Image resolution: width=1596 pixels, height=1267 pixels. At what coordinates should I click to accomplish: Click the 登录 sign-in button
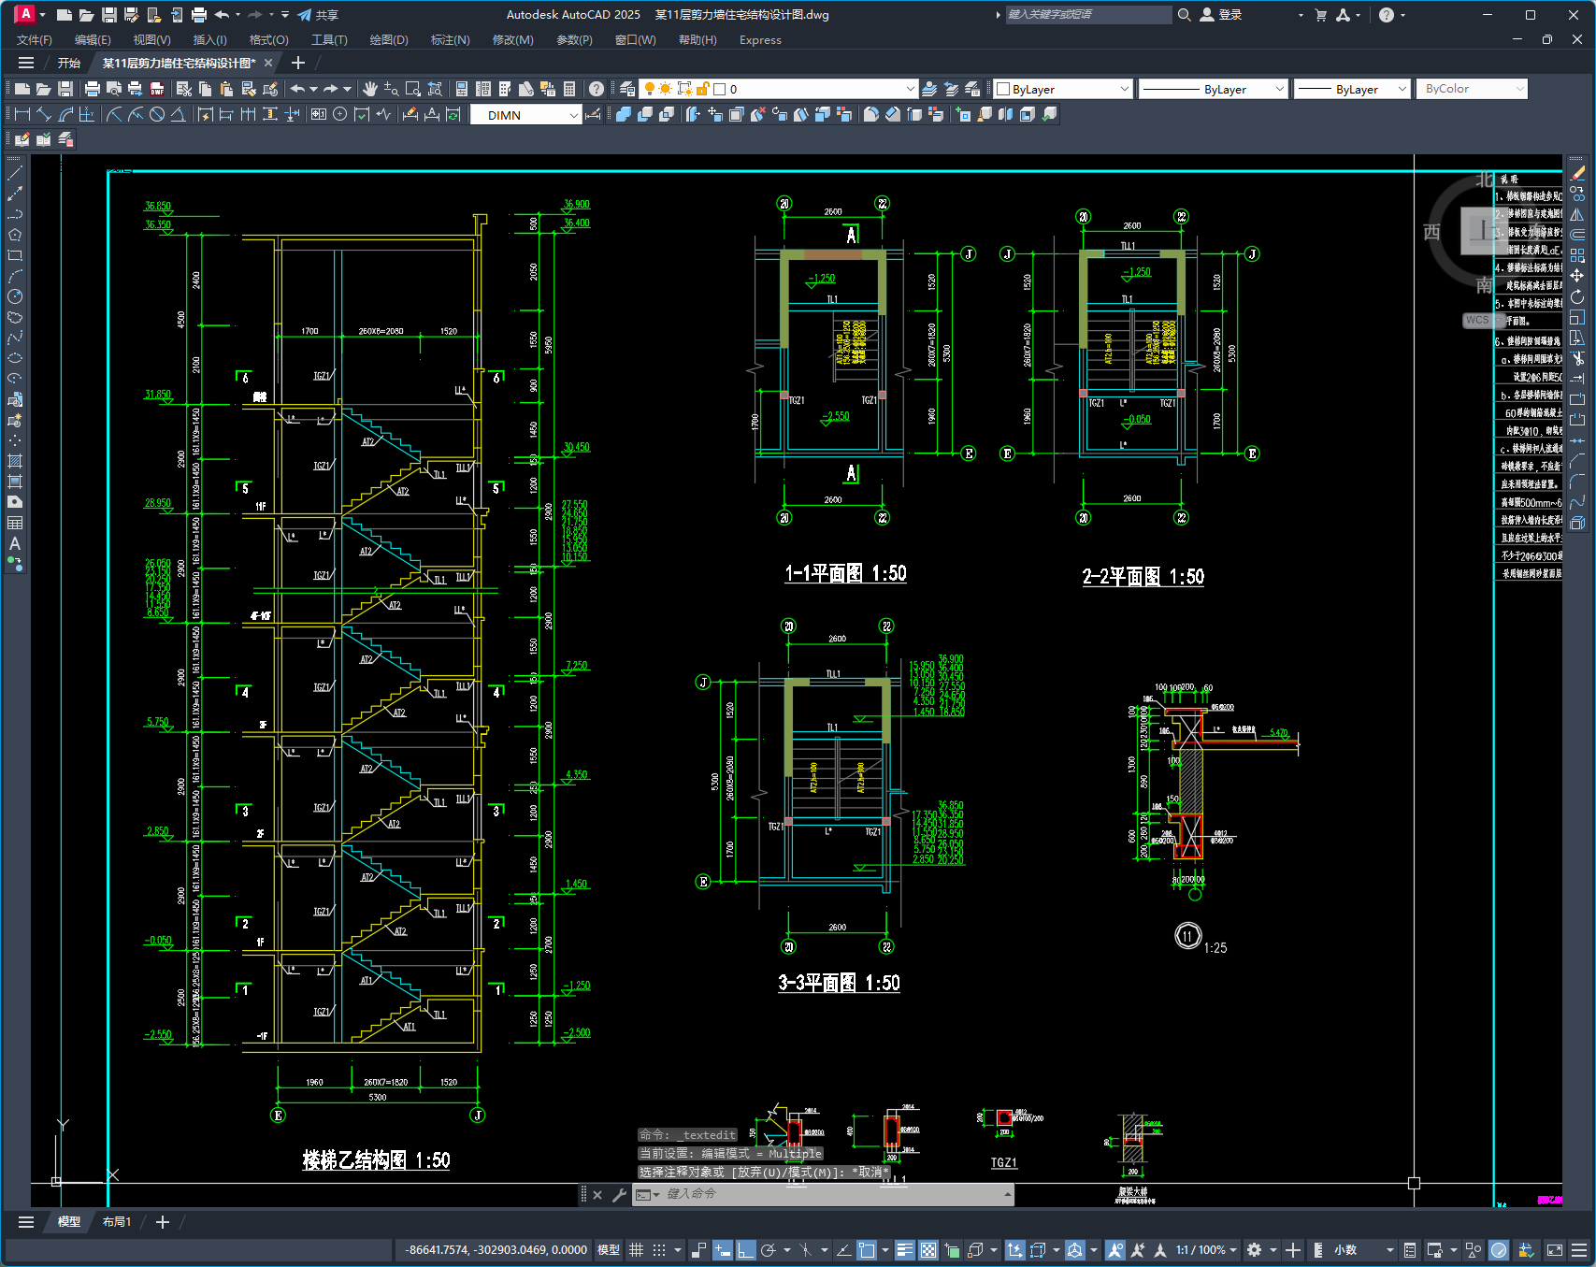click(1221, 15)
